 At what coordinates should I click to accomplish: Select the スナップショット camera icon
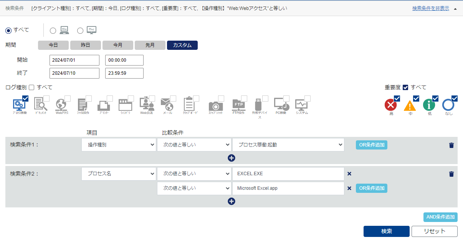click(x=215, y=106)
